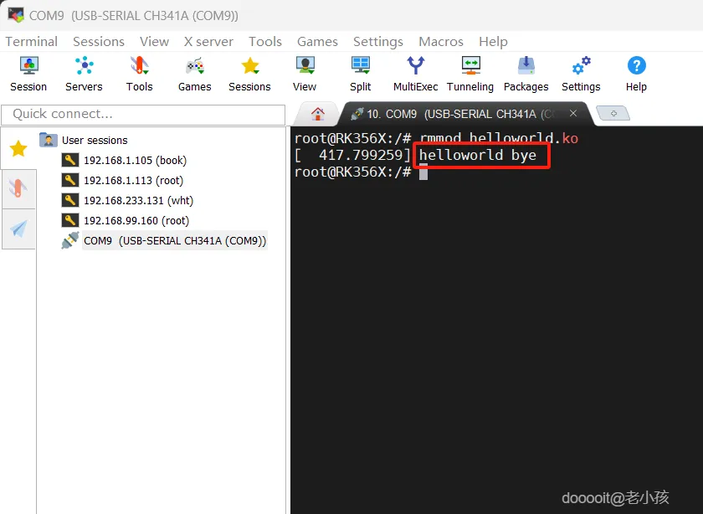The height and width of the screenshot is (514, 703).
Task: Open the Macros paper plane sidebar tab
Action: click(18, 229)
